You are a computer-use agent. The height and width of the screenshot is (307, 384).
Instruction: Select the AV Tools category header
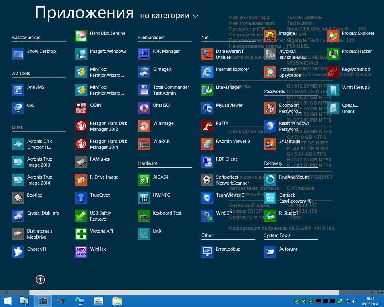21,74
